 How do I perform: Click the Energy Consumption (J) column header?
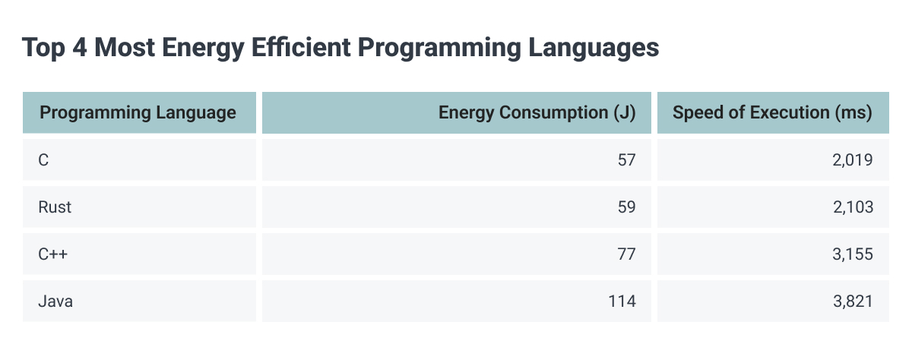(457, 112)
